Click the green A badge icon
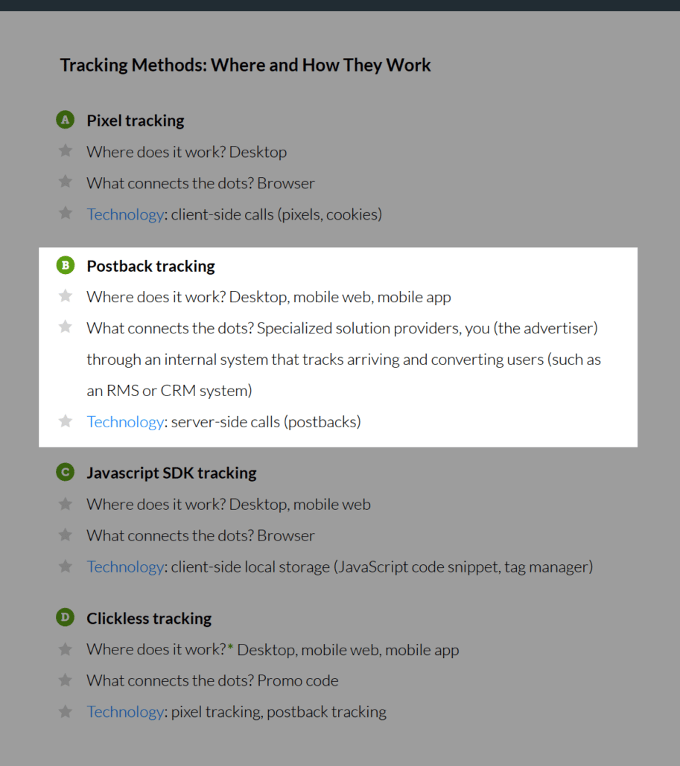 tap(66, 120)
